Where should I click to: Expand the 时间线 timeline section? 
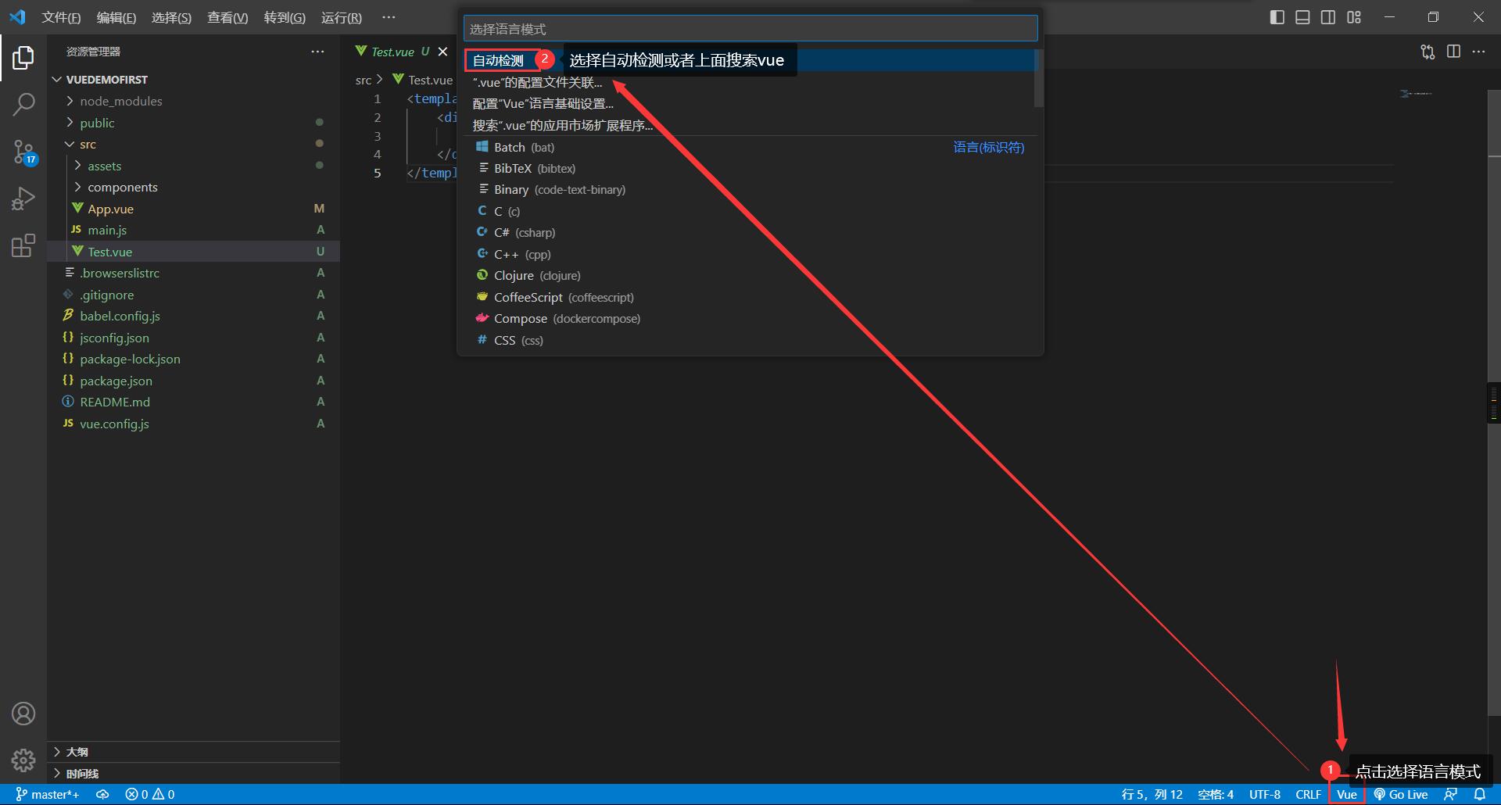pyautogui.click(x=194, y=774)
